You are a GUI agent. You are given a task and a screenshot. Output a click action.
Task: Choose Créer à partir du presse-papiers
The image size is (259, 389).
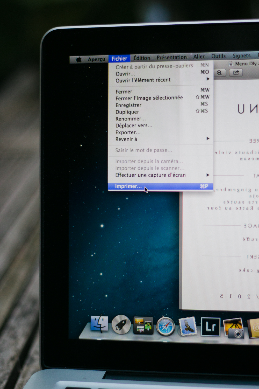(x=161, y=66)
